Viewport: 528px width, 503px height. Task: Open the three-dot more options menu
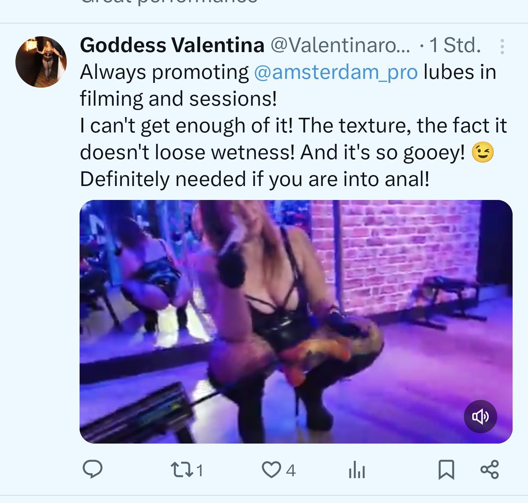click(502, 47)
